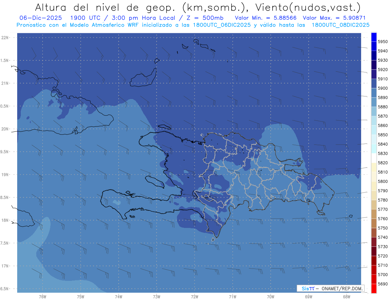Click the "Z = 500mb" level text
The width and height of the screenshot is (389, 301).
click(x=204, y=18)
